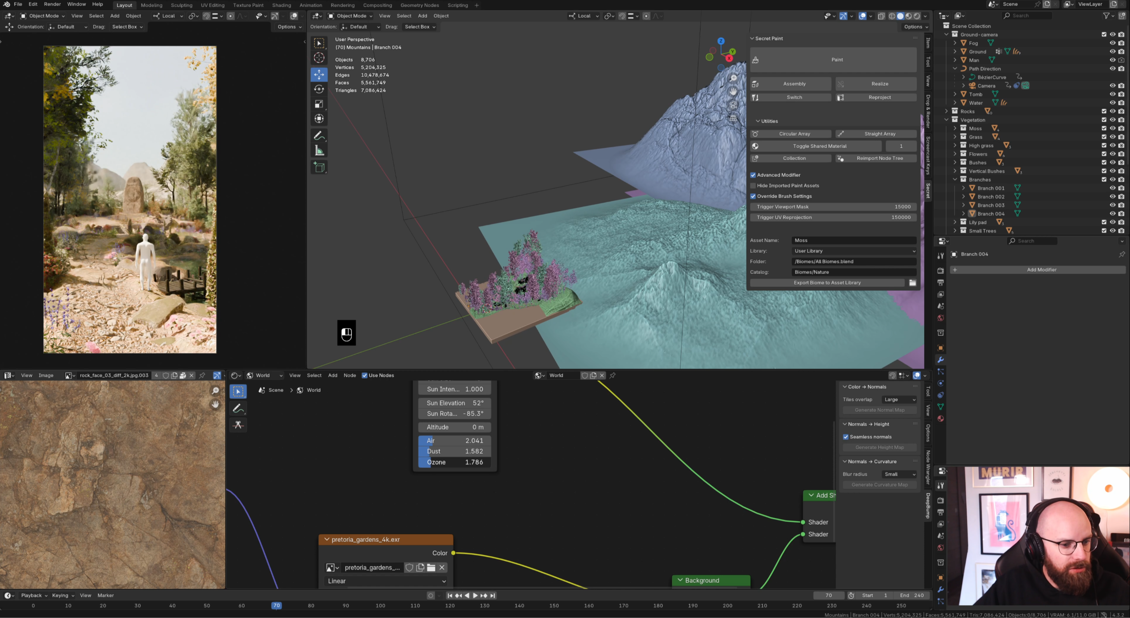Select the Rotate tool icon

[x=319, y=89]
